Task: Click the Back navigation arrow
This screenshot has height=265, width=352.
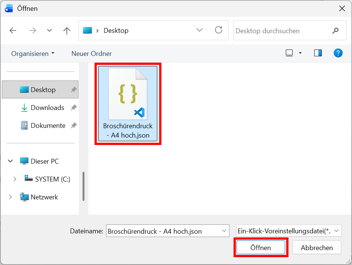Action: [13, 31]
